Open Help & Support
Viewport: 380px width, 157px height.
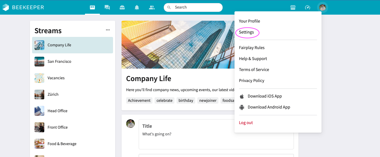pyautogui.click(x=253, y=59)
